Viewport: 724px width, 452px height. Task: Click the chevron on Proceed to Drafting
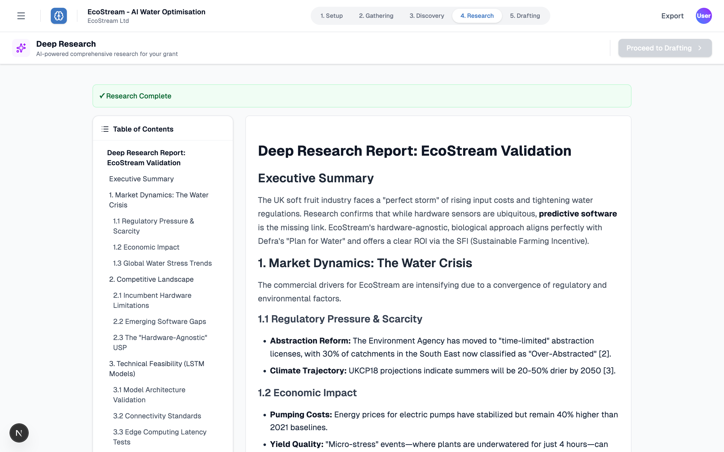tap(700, 48)
